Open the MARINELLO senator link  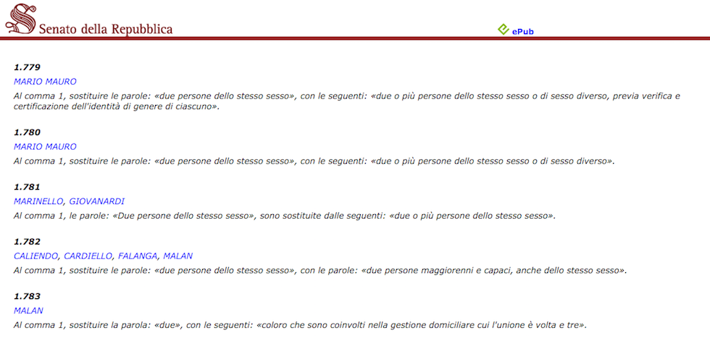coord(39,202)
